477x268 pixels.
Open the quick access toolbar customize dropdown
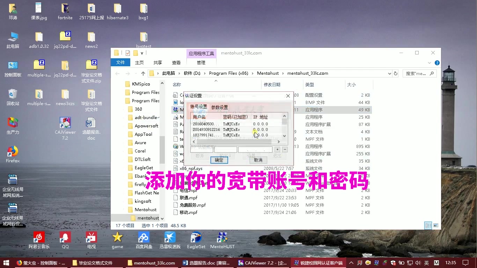142,53
